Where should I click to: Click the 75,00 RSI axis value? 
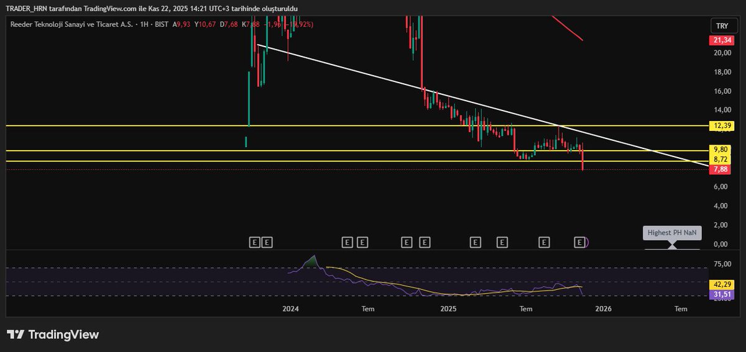coord(722,263)
